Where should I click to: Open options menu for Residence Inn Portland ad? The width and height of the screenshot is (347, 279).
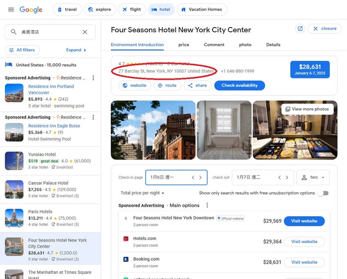(93, 78)
